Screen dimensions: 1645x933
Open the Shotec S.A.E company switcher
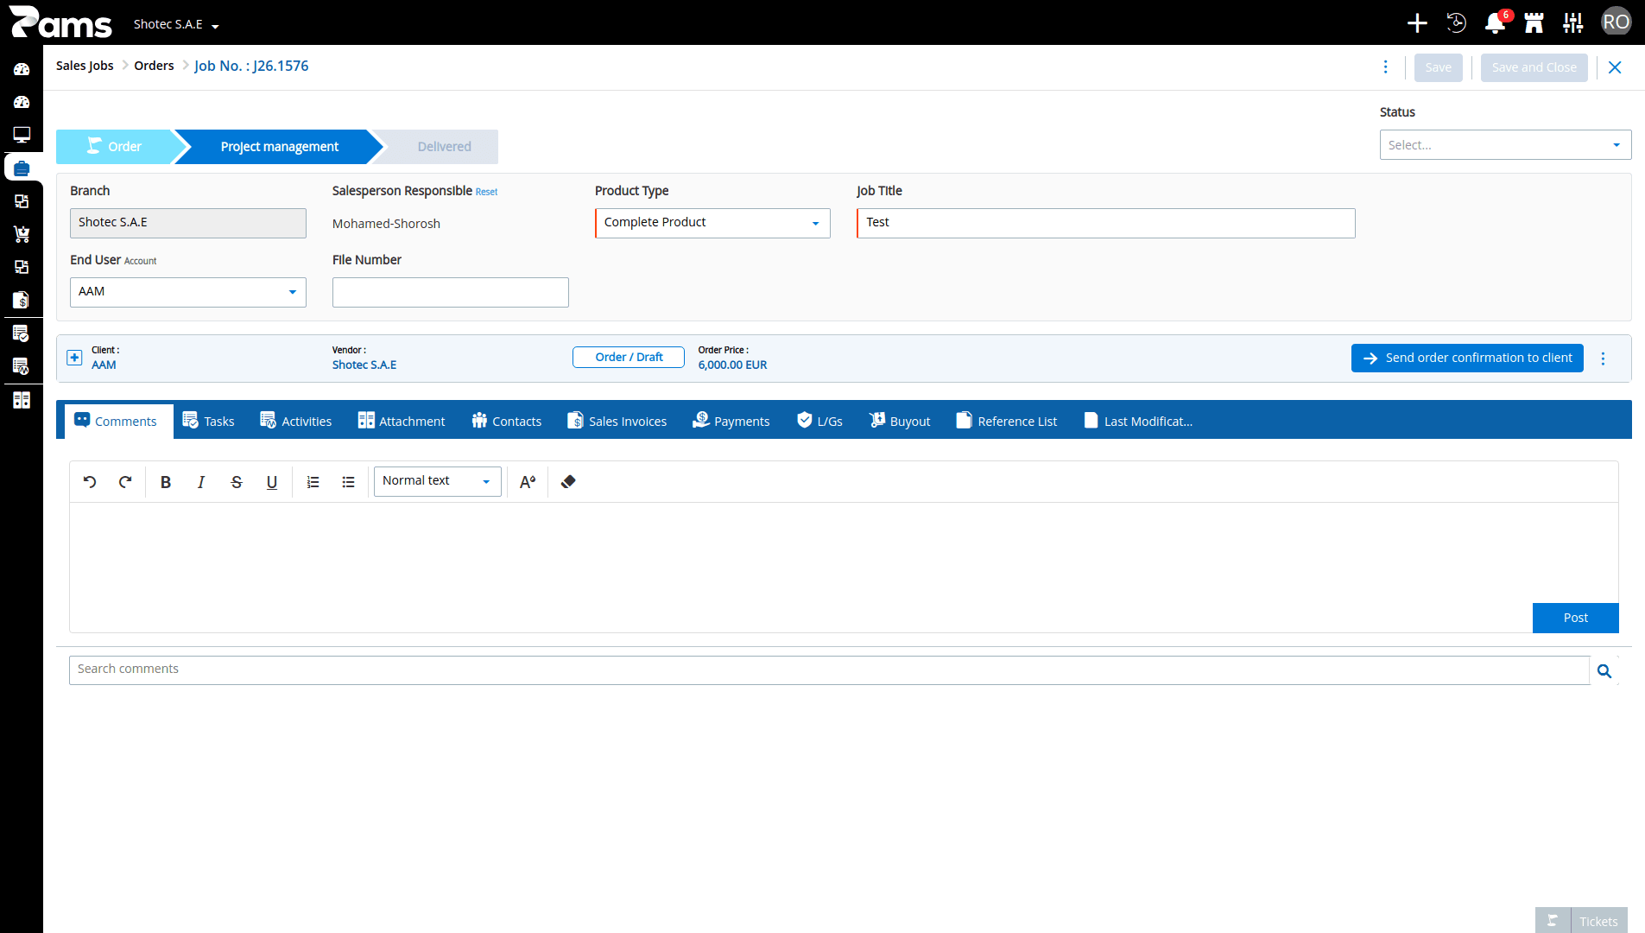(x=176, y=24)
